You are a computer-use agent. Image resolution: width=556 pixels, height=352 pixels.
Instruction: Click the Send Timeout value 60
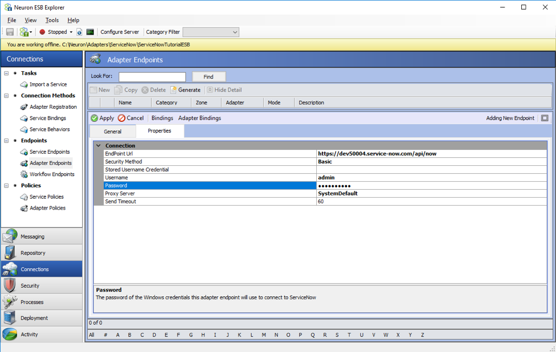pyautogui.click(x=432, y=201)
